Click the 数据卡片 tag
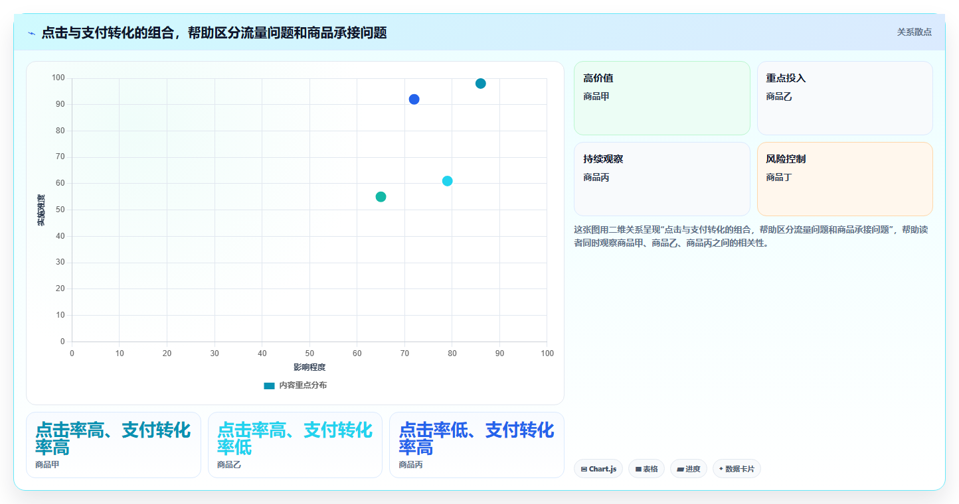Image resolution: width=959 pixels, height=504 pixels. (x=737, y=469)
